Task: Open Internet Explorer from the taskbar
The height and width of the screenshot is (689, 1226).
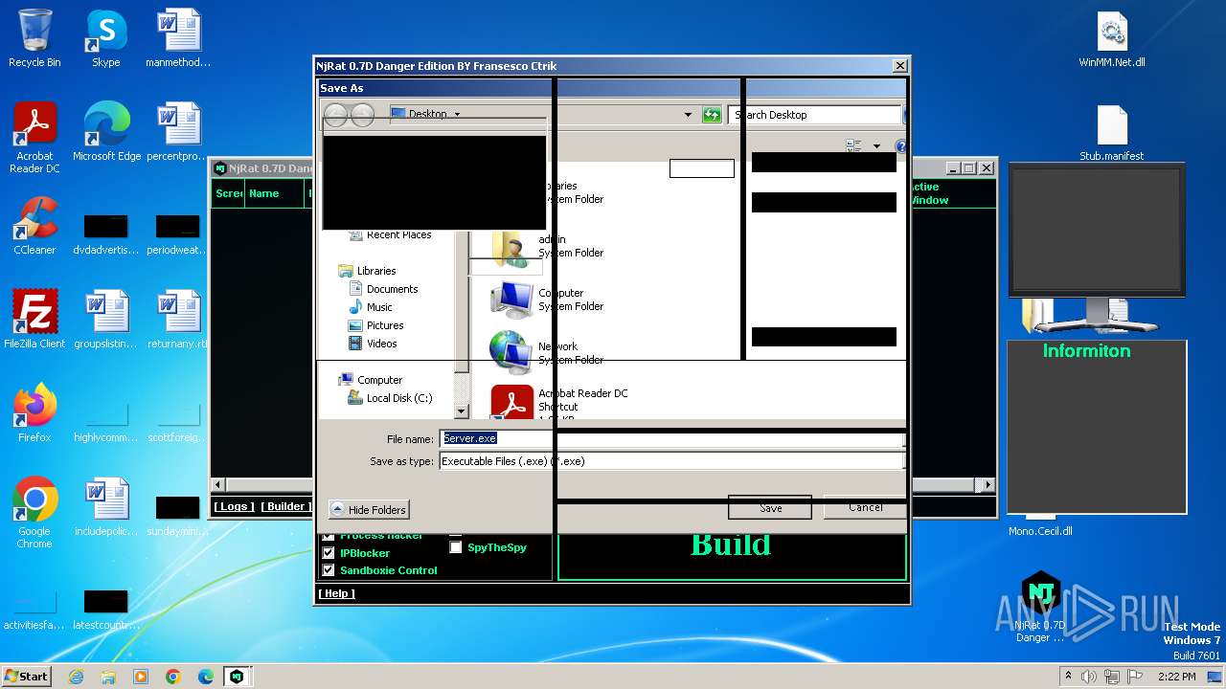Action: (76, 677)
